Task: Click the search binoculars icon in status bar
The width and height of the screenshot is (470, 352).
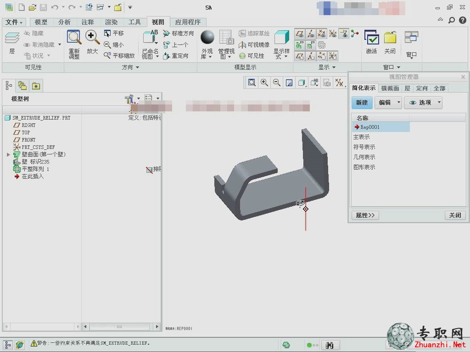Action: pyautogui.click(x=330, y=345)
